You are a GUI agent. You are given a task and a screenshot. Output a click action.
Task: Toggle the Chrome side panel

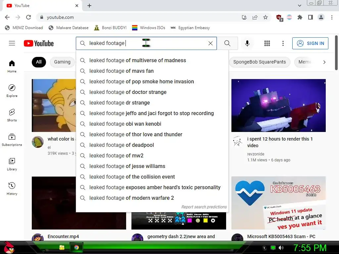click(311, 17)
